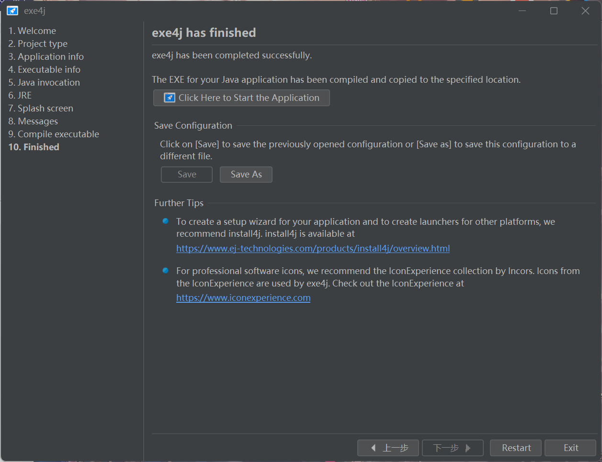Jump to Executable info step
This screenshot has width=602, height=462.
(44, 69)
